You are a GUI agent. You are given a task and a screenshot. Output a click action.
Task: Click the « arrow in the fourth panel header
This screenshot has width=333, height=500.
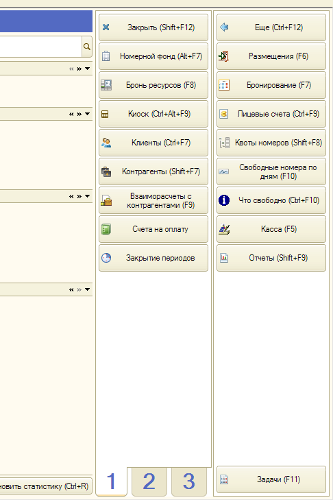coord(71,290)
